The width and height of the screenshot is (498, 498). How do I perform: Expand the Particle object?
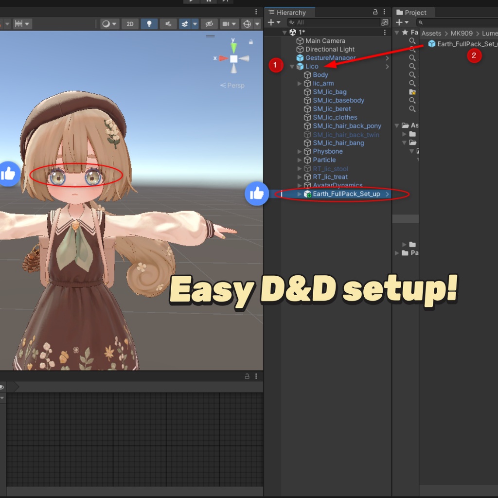299,160
